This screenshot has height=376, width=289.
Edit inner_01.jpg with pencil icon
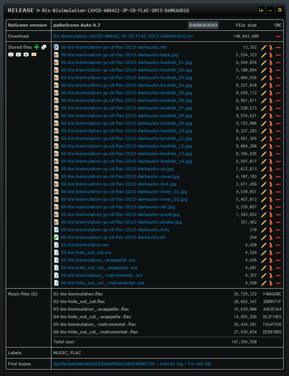(264, 192)
